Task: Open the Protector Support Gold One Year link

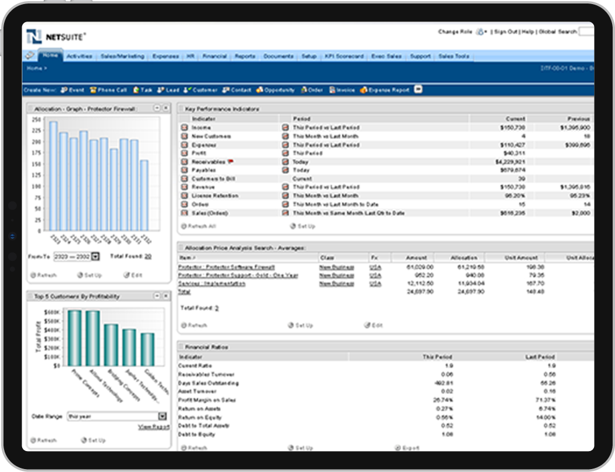Action: click(x=238, y=275)
